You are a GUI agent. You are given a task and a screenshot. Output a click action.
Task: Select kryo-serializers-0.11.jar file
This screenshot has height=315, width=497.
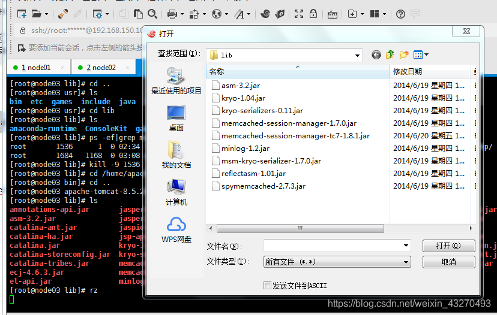point(262,111)
